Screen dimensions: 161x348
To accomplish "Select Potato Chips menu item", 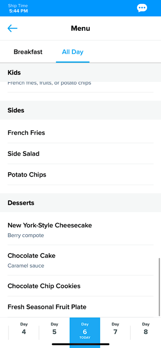I will (80, 175).
